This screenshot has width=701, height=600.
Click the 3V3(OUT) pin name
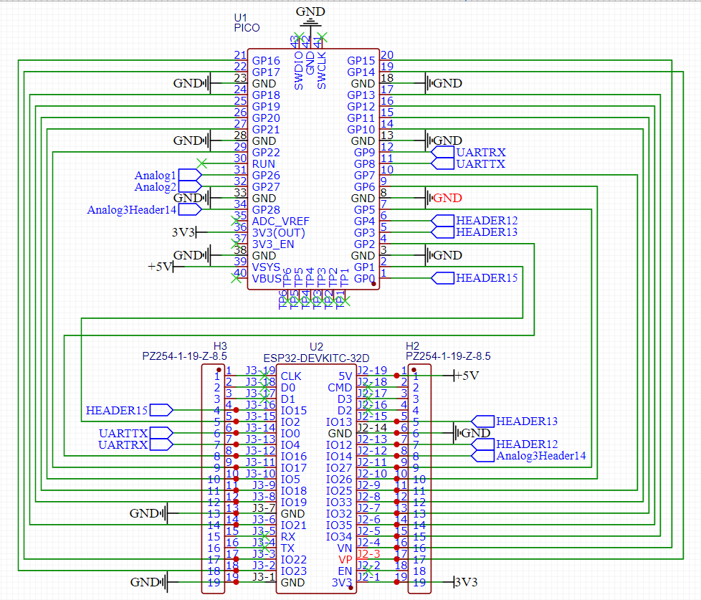pos(279,233)
